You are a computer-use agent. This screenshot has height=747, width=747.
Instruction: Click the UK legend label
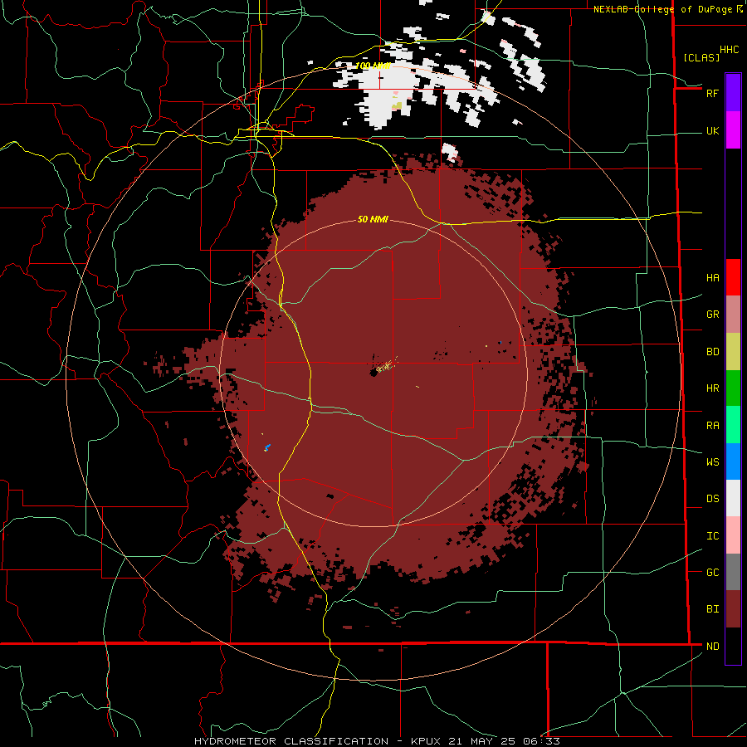pyautogui.click(x=712, y=130)
